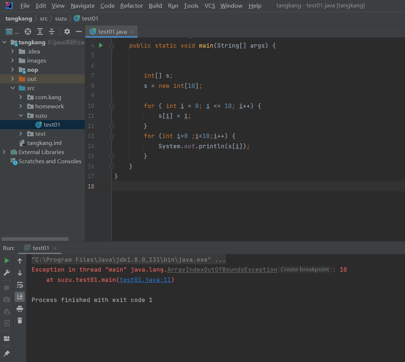Click the suzu breadcrumb
Viewport: 405px width, 362px height.
61,19
